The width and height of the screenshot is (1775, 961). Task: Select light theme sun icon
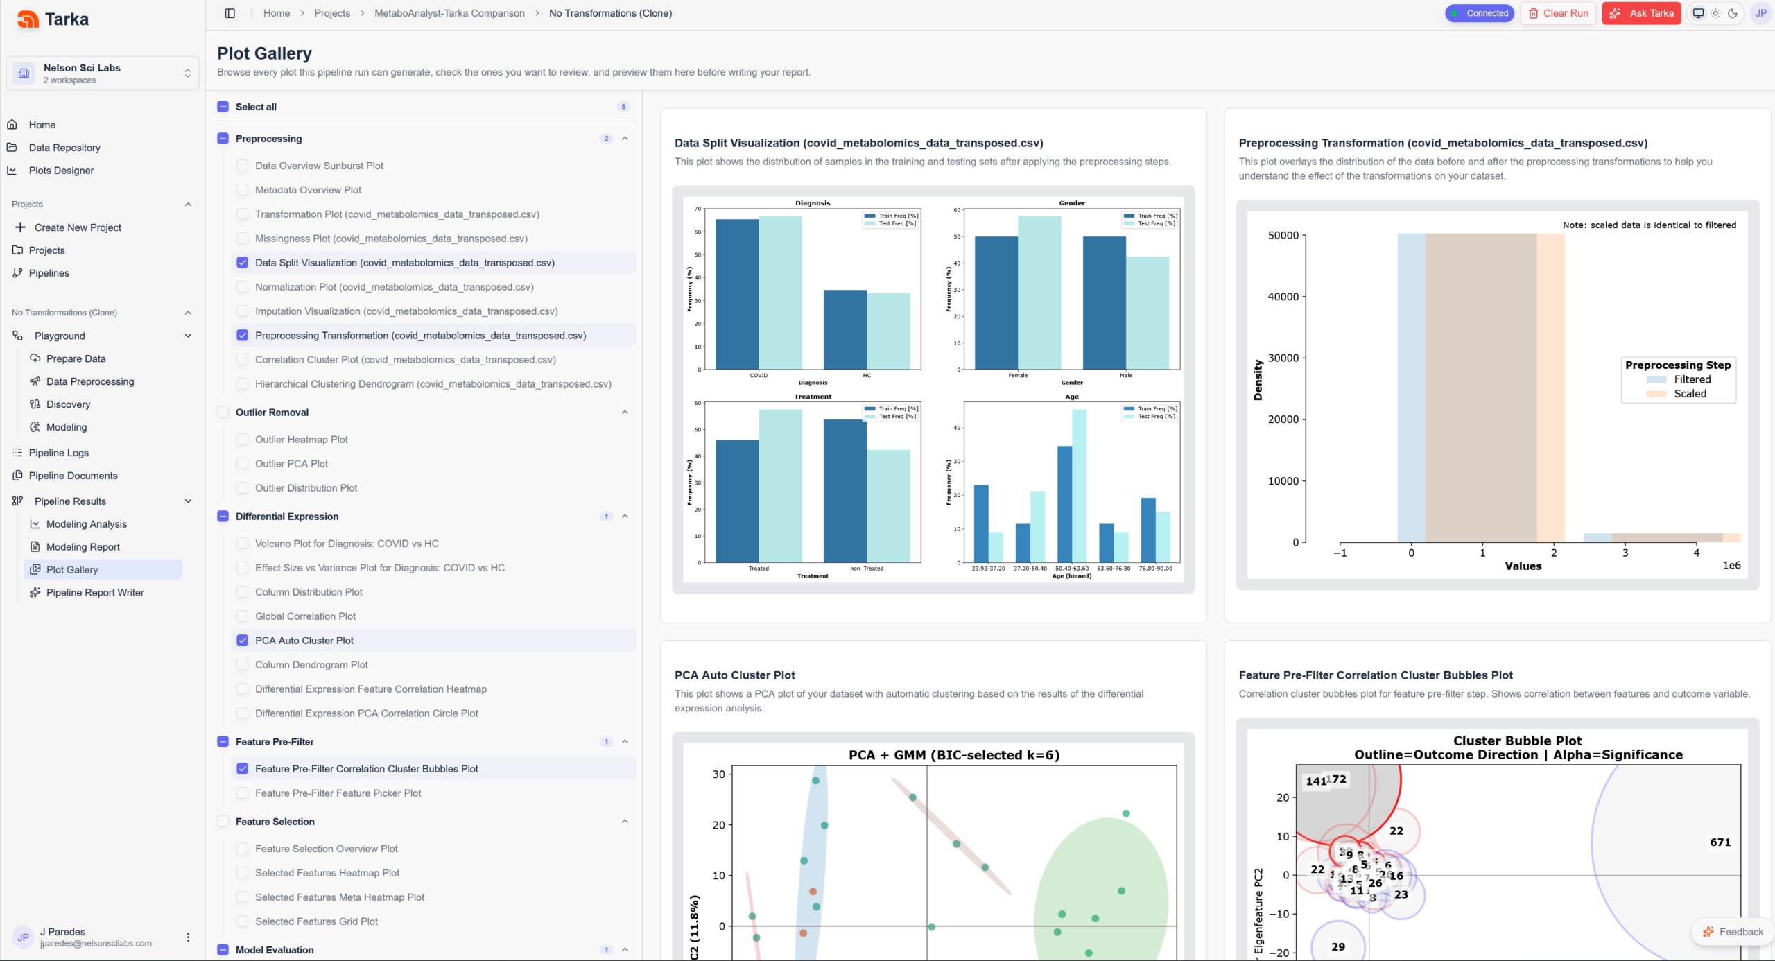pyautogui.click(x=1715, y=13)
